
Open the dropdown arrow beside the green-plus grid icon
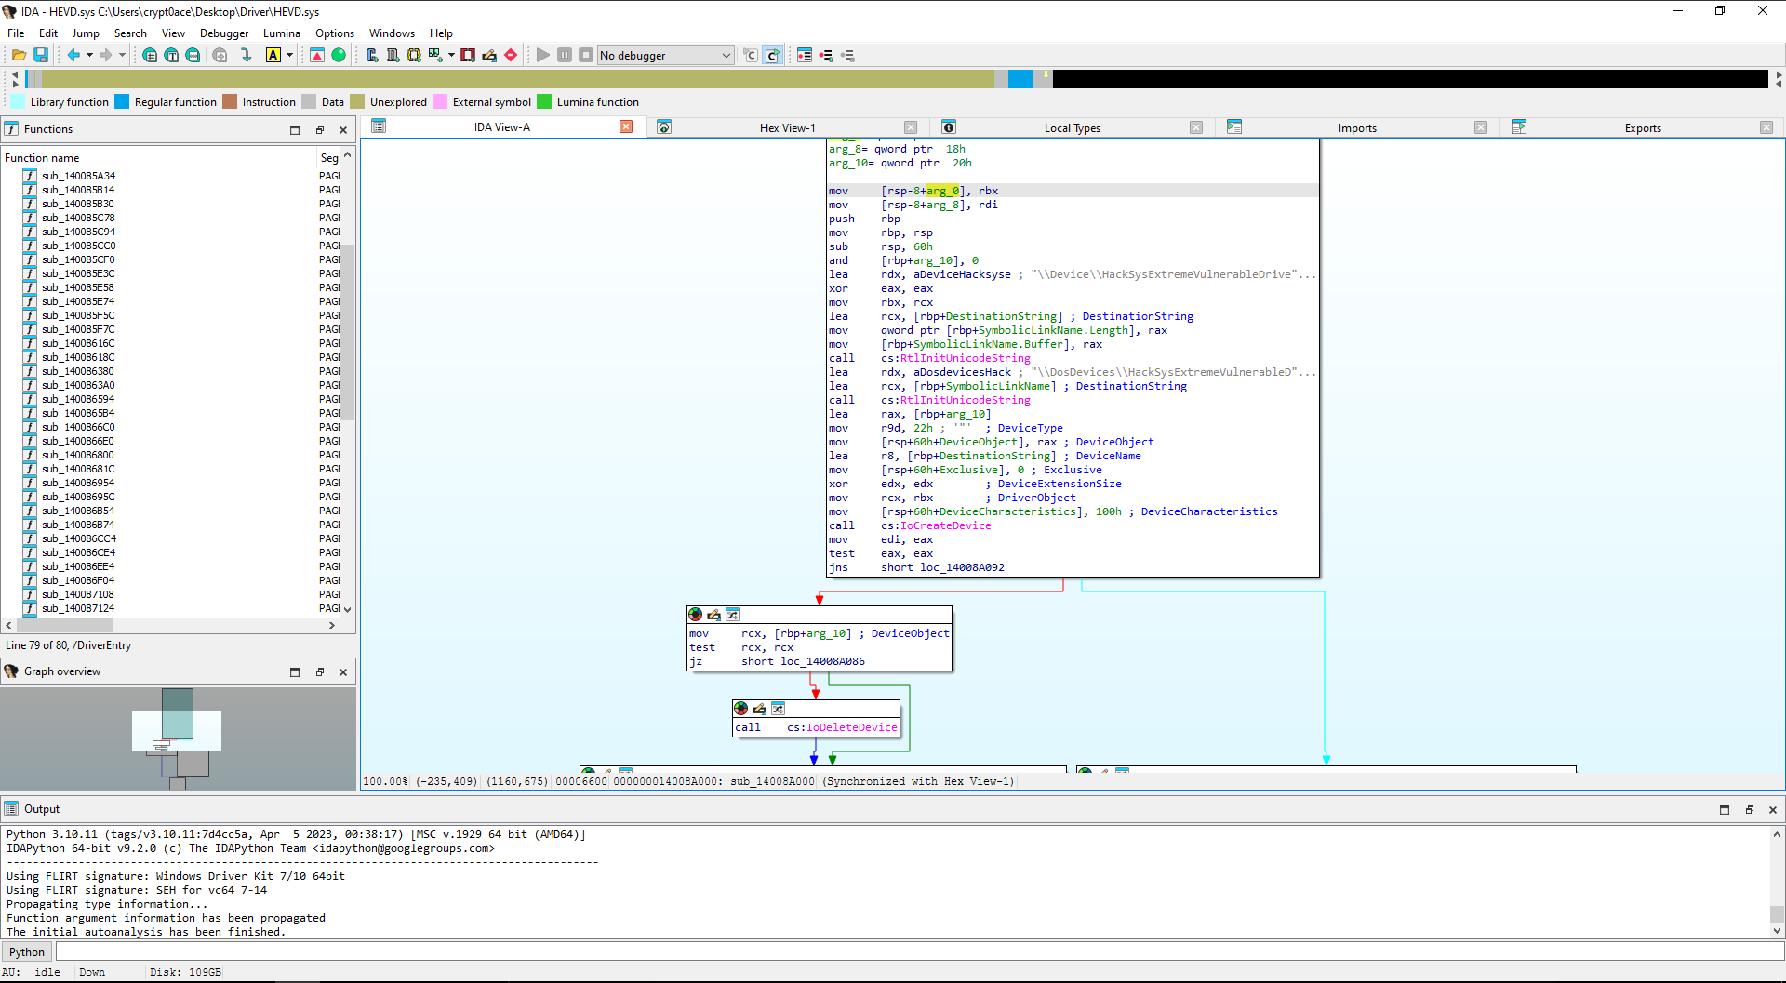coord(451,56)
